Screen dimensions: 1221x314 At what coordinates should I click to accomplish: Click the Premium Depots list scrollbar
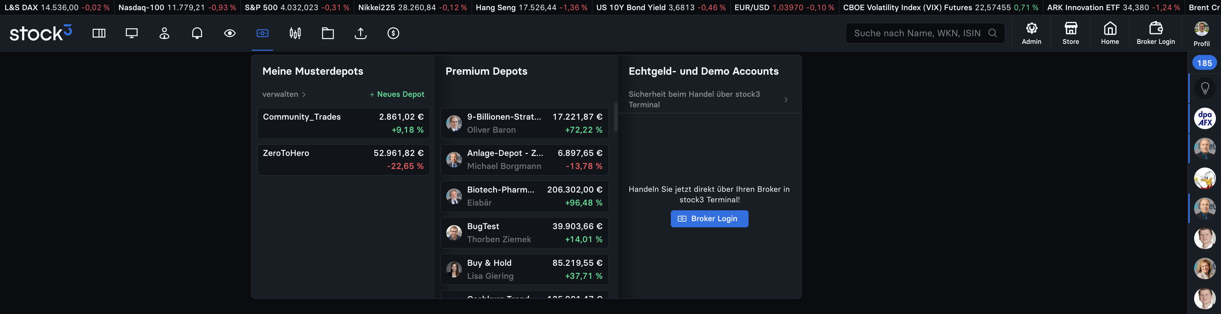[616, 117]
